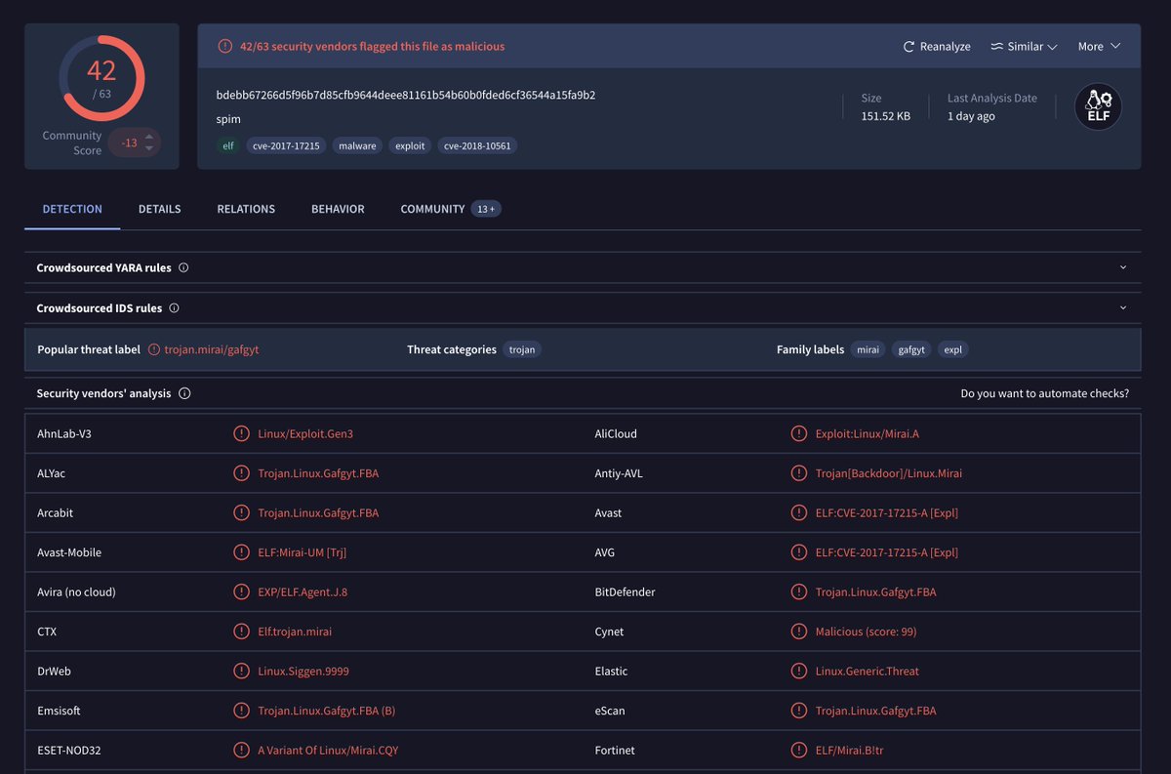Click 'A Variant Of Linux/Mirai.CQY' text
The image size is (1171, 774).
tap(328, 750)
